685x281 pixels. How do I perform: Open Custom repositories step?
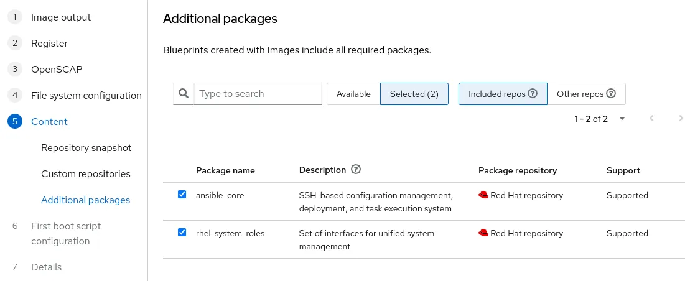tap(86, 174)
